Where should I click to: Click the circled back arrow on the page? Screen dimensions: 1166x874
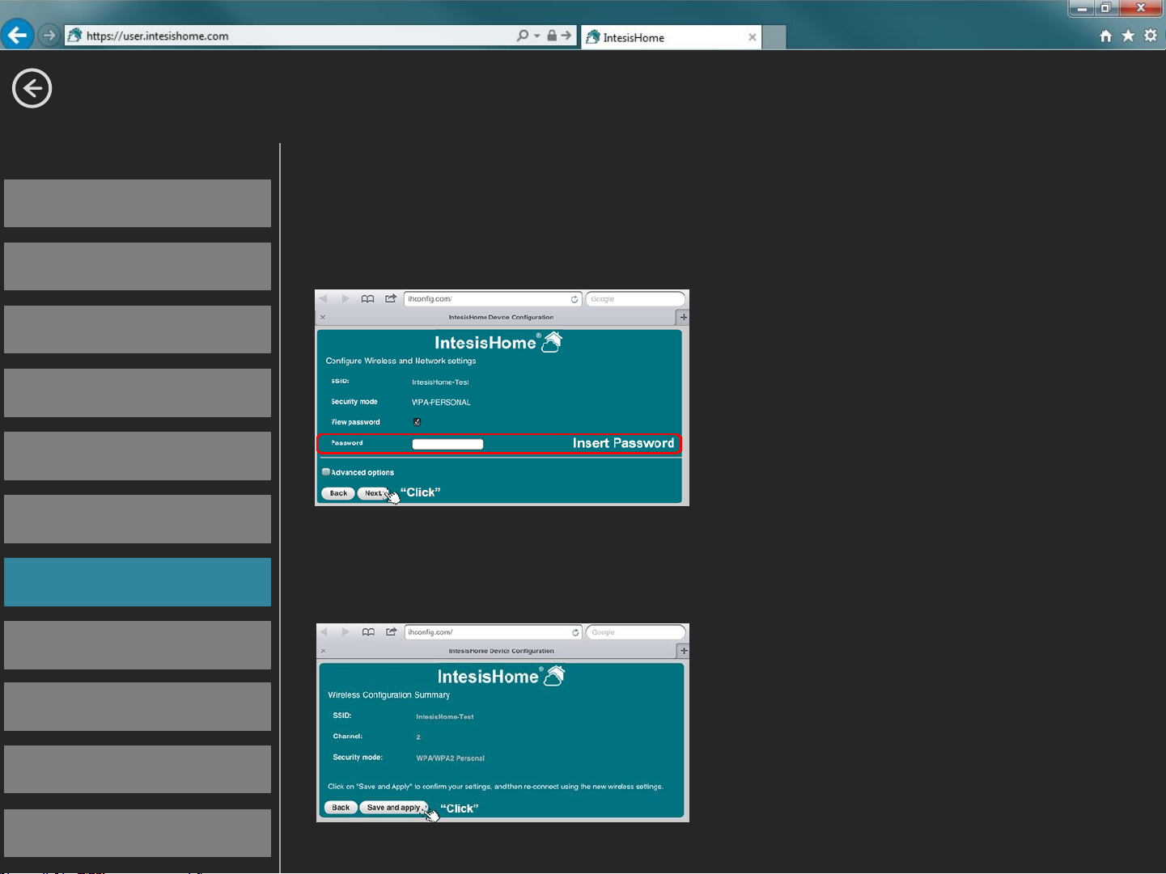coord(32,88)
